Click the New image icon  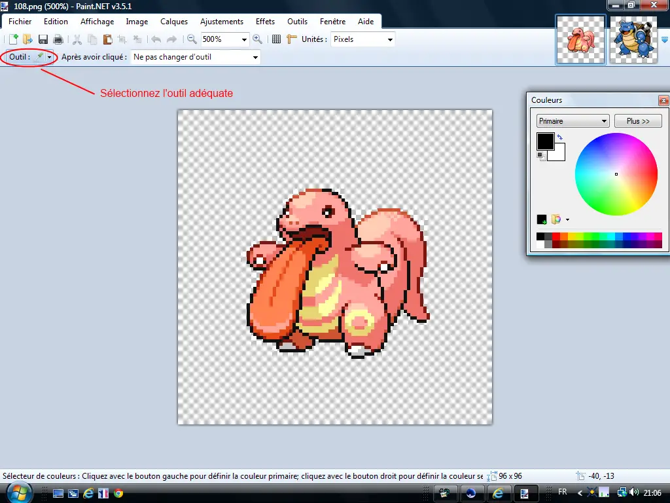pos(13,39)
